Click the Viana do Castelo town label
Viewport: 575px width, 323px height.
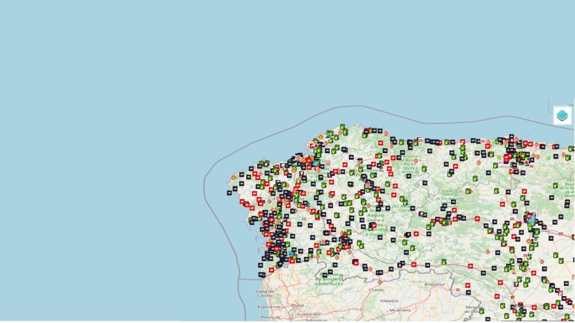265,293
